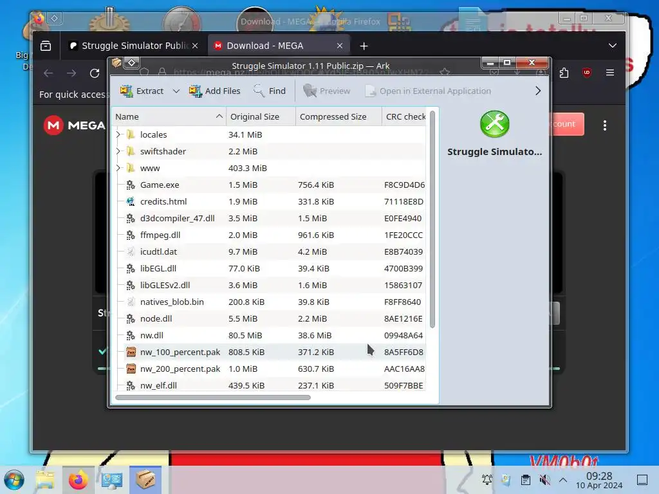659x494 pixels.
Task: Sort by CRC checksum column header
Action: pos(405,117)
